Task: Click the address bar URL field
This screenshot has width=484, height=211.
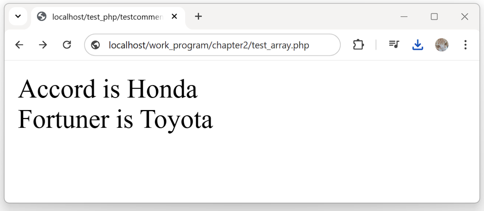Action: tap(209, 45)
